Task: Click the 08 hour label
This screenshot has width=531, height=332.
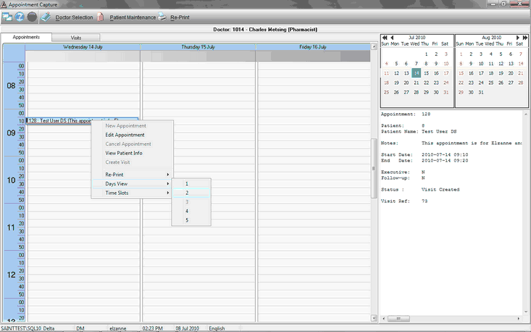Action: click(x=11, y=86)
